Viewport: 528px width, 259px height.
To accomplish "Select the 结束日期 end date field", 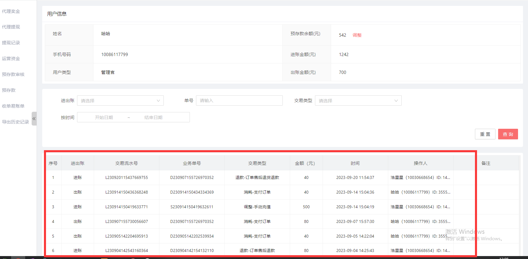I will [153, 117].
